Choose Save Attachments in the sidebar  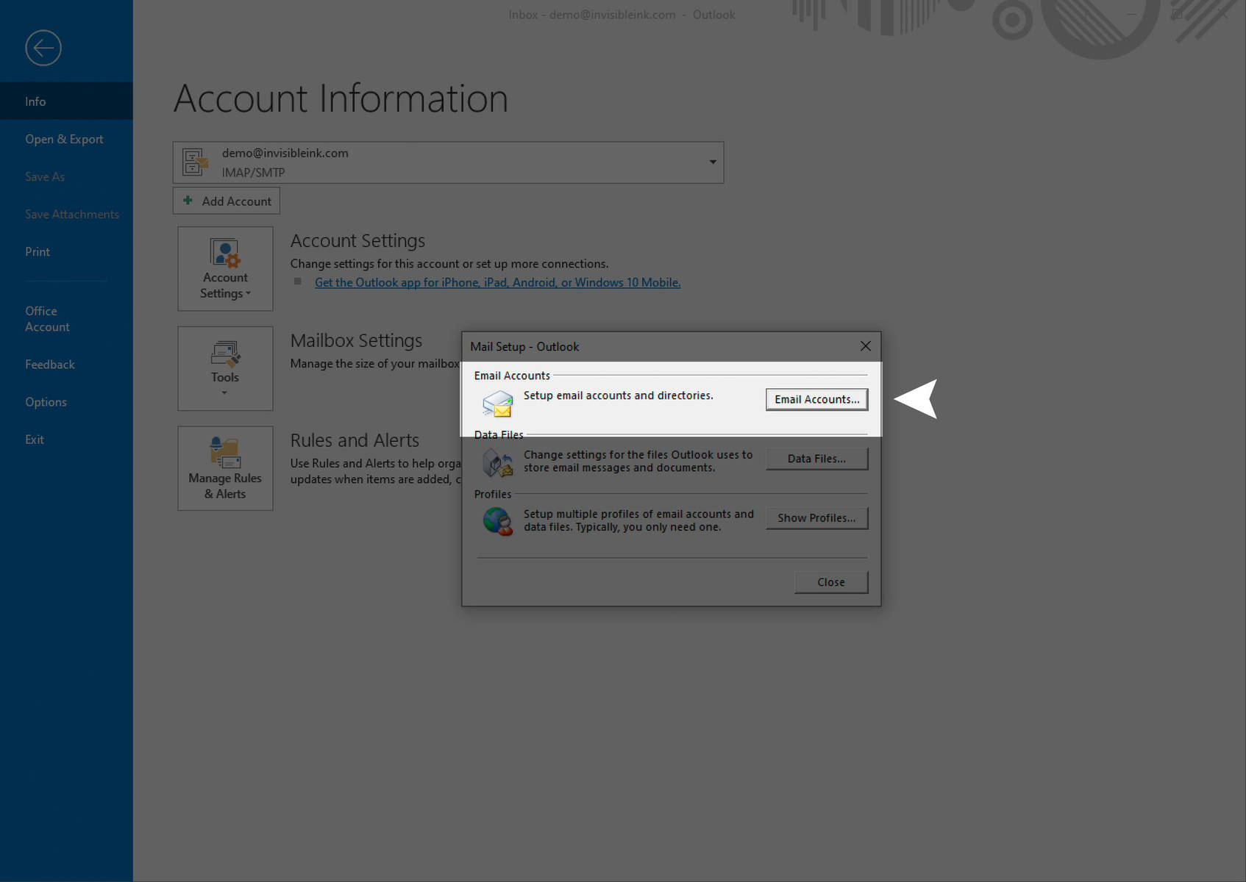point(66,214)
